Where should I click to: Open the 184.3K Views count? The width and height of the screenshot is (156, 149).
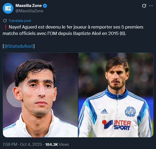pos(57,144)
